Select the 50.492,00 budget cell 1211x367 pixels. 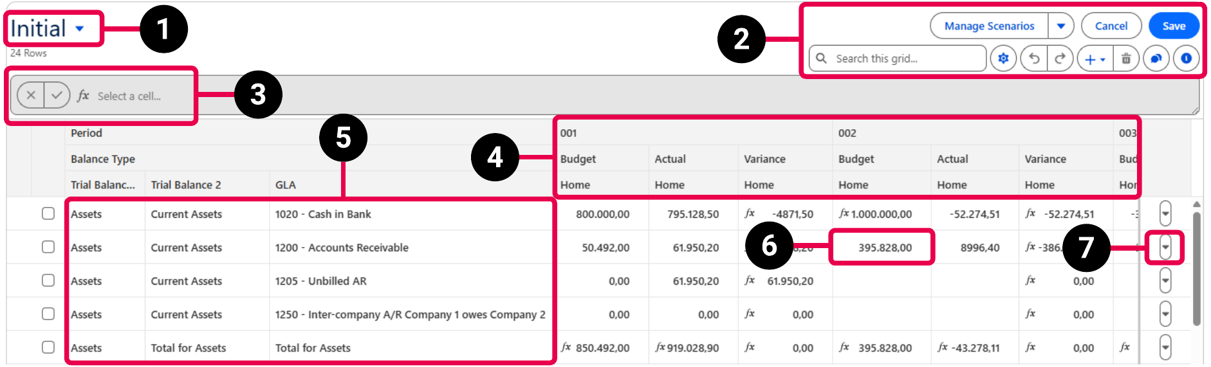(x=602, y=247)
